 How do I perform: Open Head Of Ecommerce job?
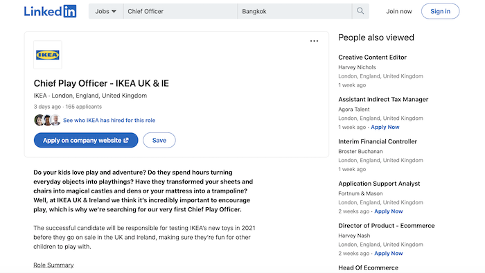pyautogui.click(x=368, y=267)
